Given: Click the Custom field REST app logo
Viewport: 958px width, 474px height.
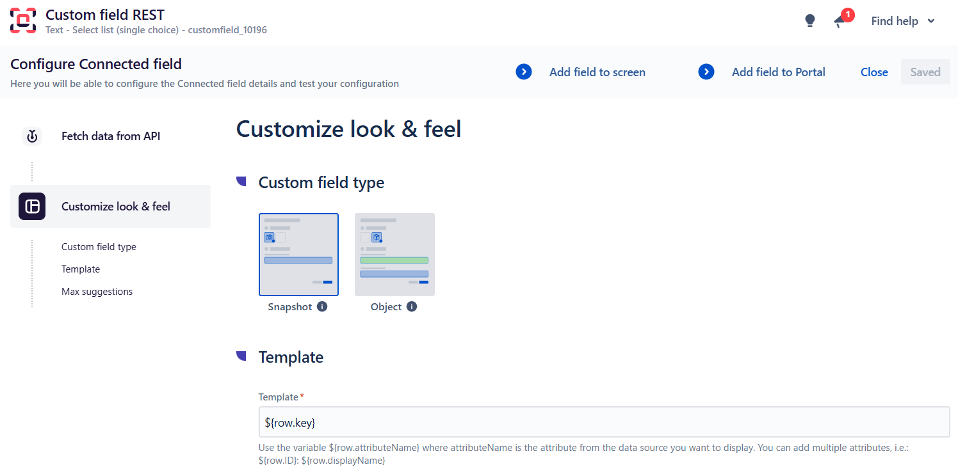Looking at the screenshot, I should point(23,20).
